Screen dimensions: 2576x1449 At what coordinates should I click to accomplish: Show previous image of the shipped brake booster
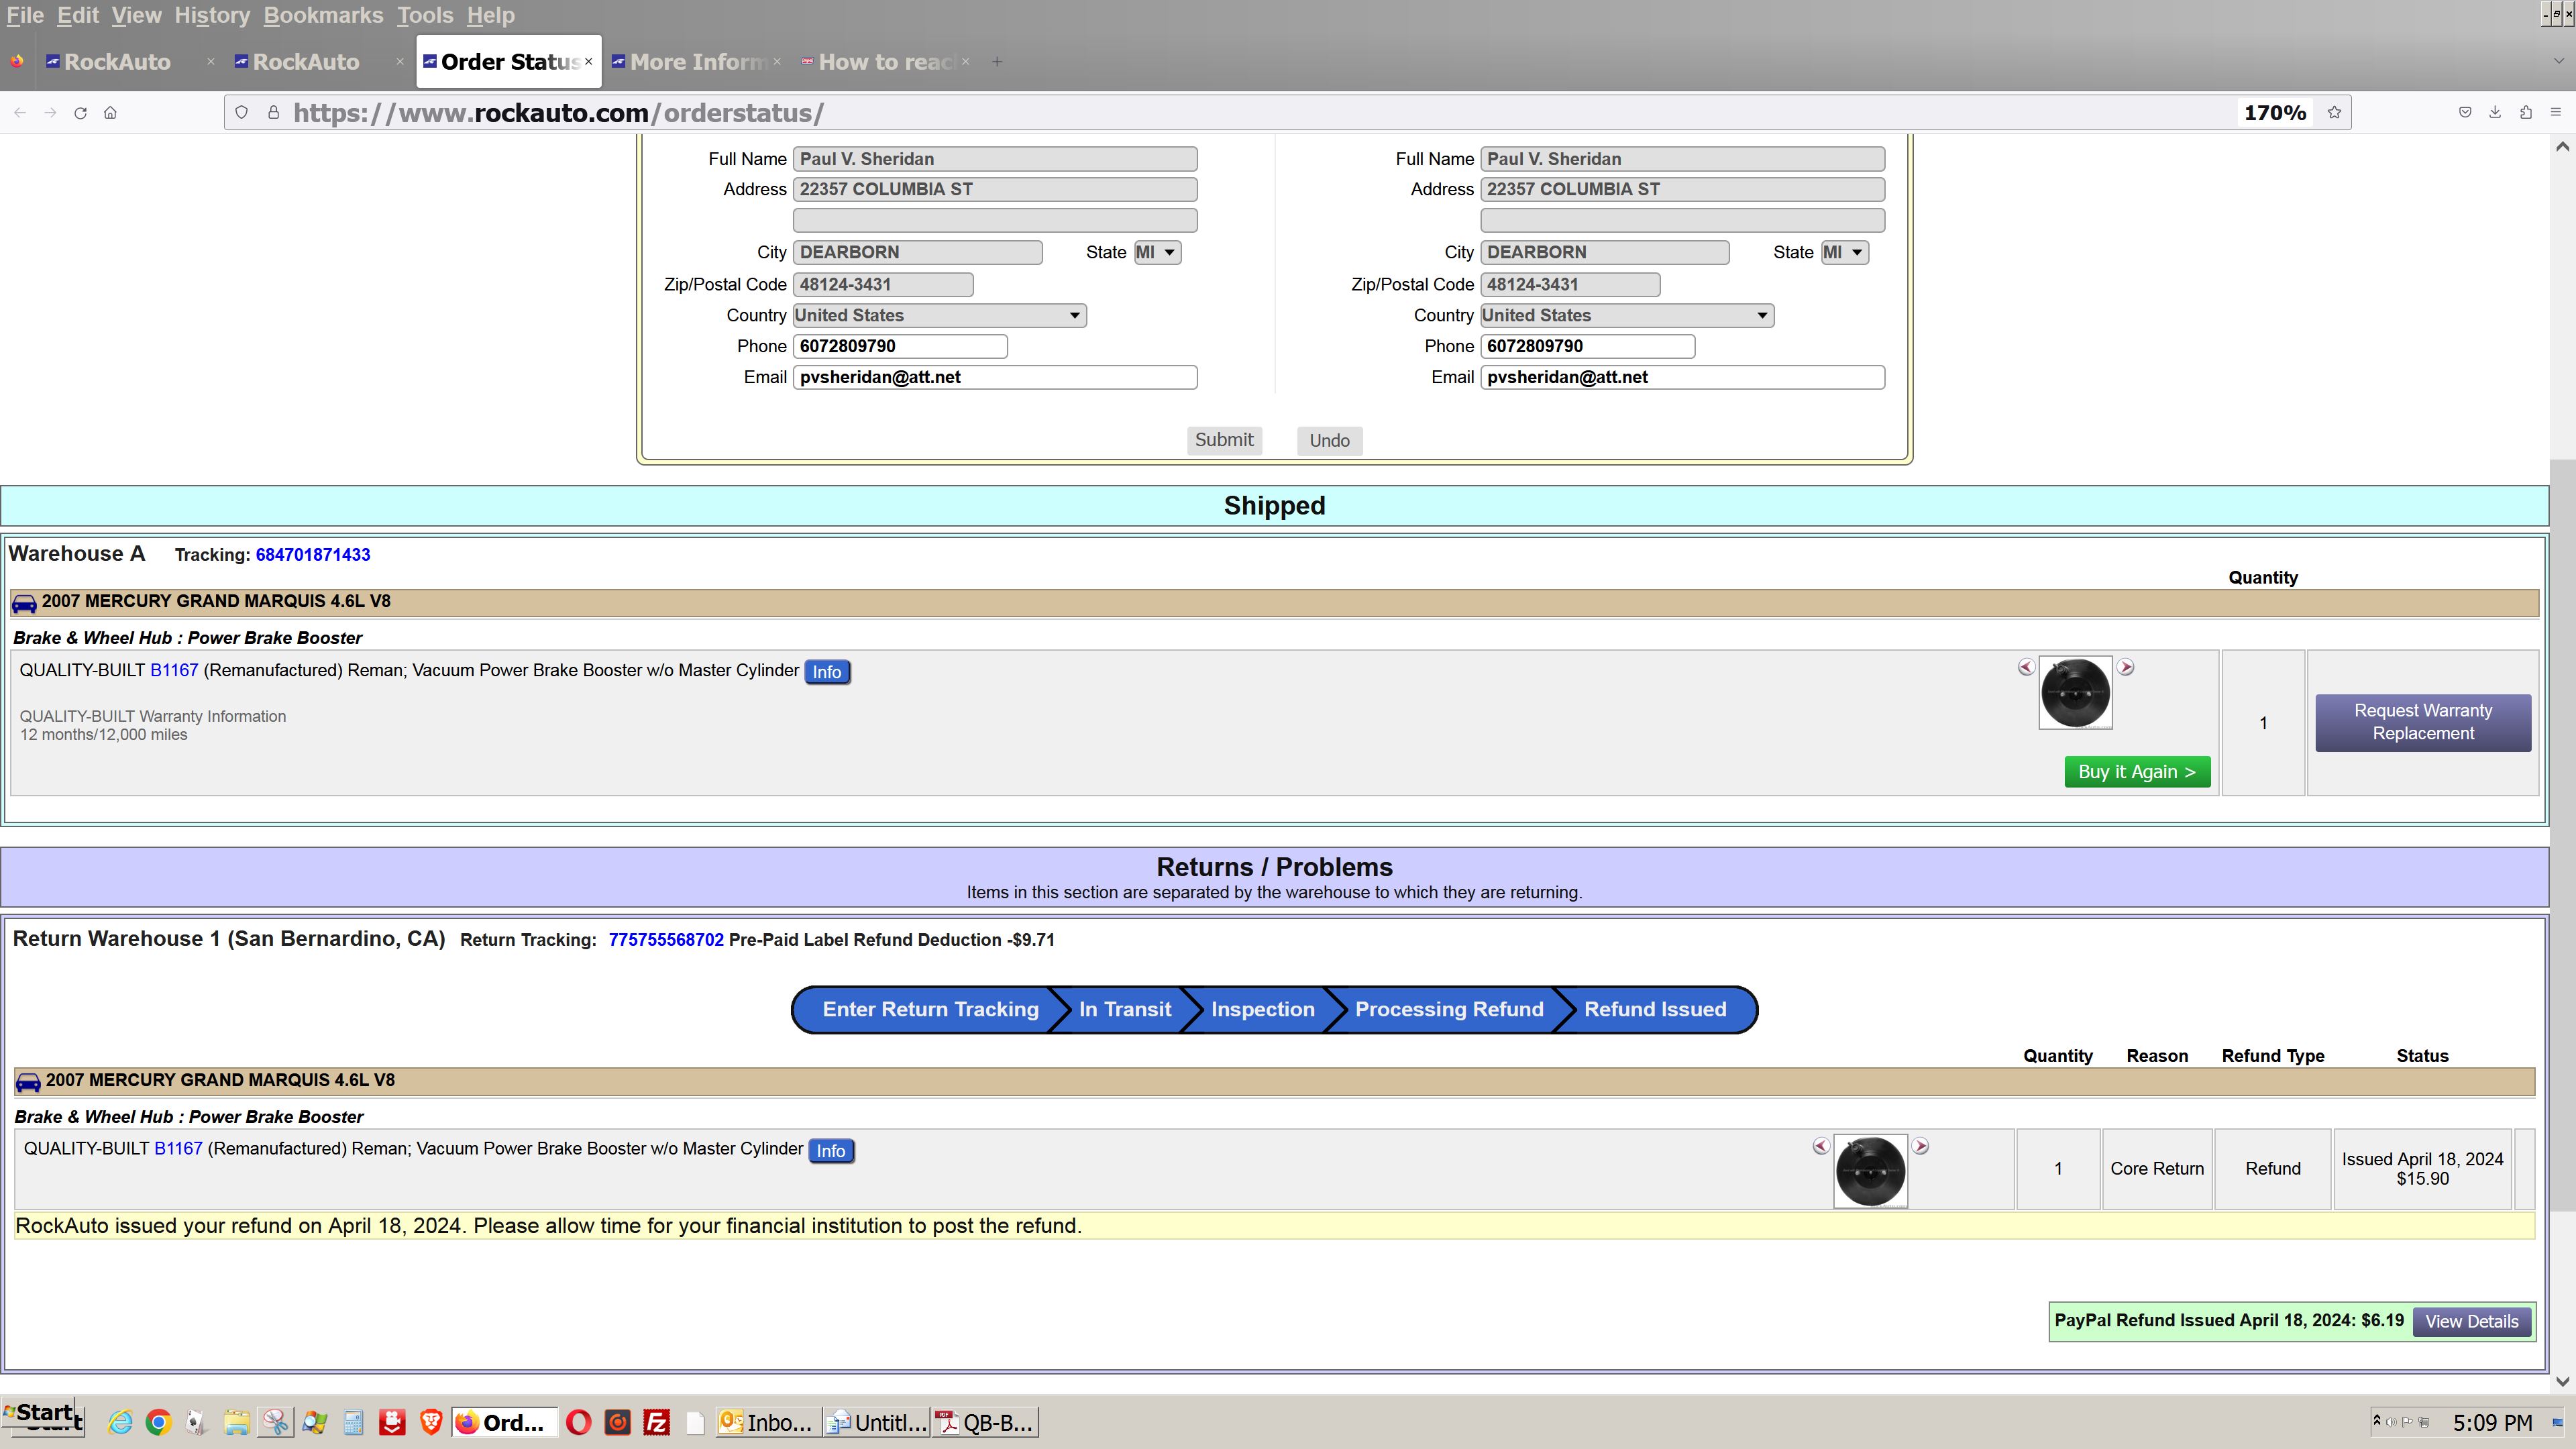2026,667
